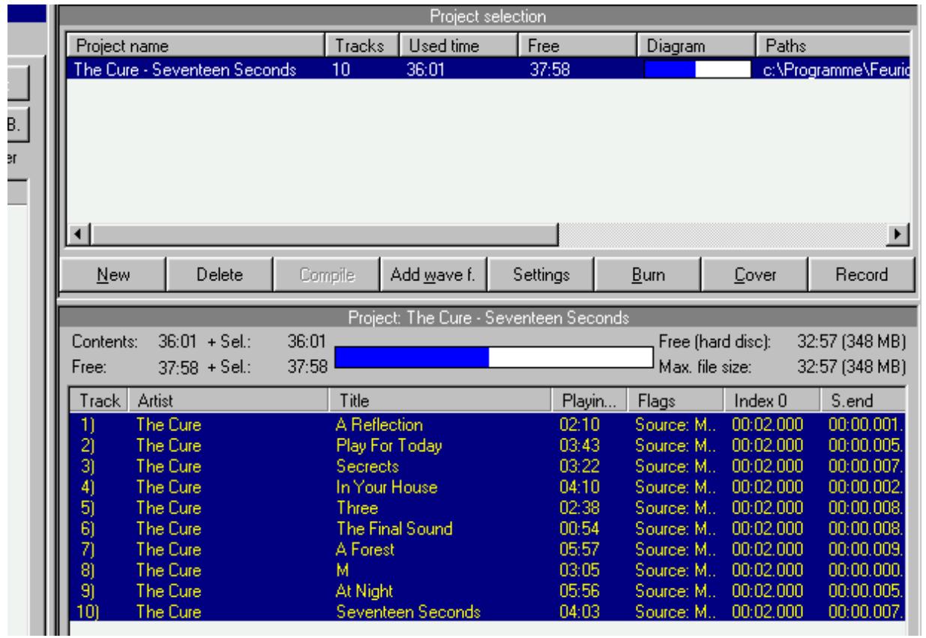Select the track titled M

(342, 571)
